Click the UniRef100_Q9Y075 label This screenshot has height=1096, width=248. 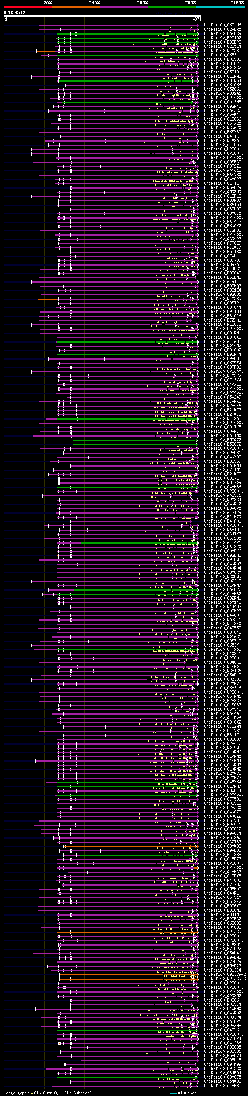[222, 1077]
